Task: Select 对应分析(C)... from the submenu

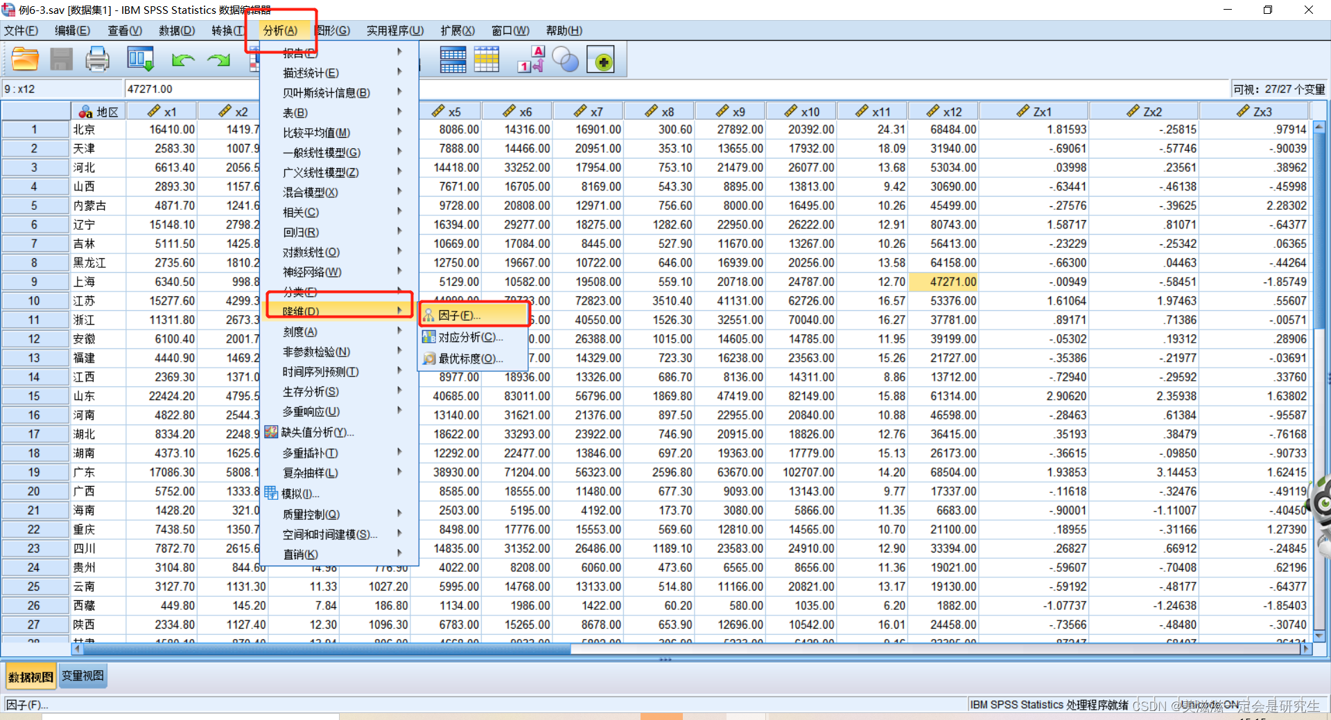Action: [474, 337]
